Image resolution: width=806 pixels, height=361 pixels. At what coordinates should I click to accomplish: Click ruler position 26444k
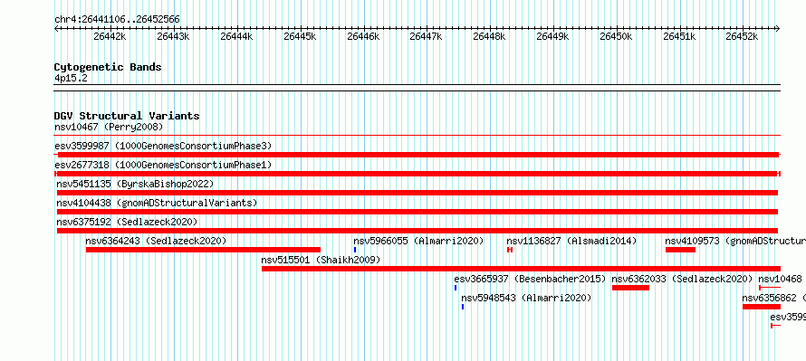(236, 36)
